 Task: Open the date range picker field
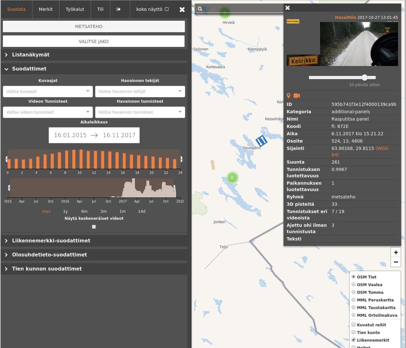click(94, 135)
